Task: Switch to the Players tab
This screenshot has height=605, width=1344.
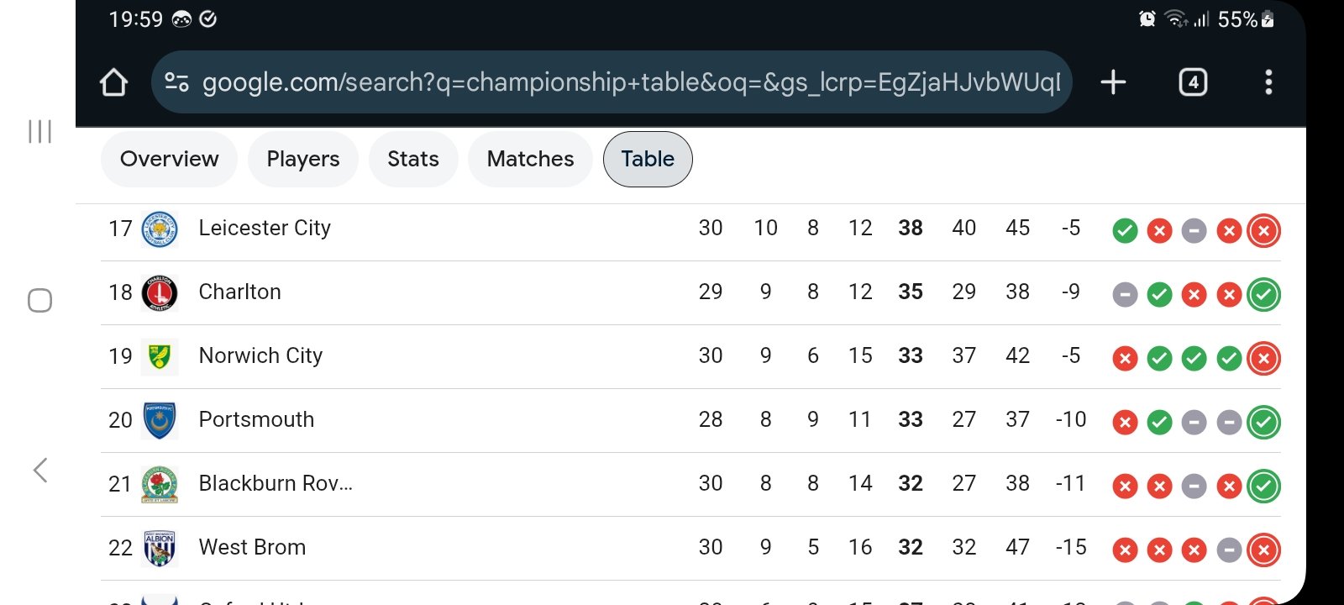Action: click(303, 159)
